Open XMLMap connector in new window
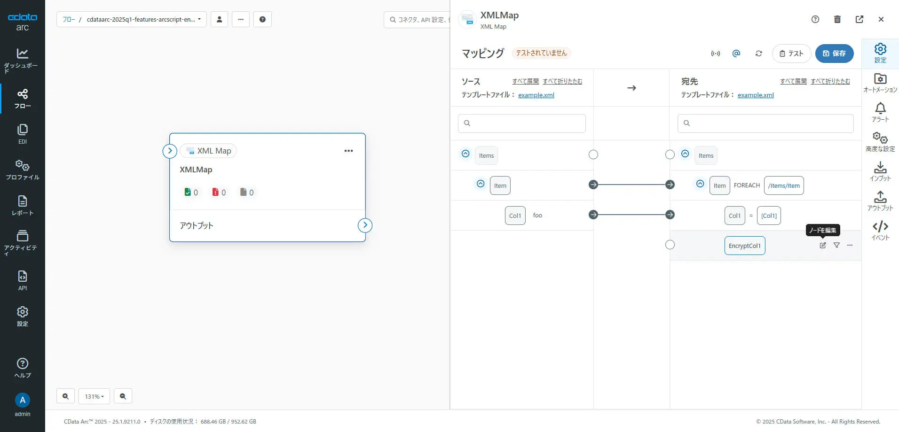Image resolution: width=899 pixels, height=432 pixels. point(860,19)
